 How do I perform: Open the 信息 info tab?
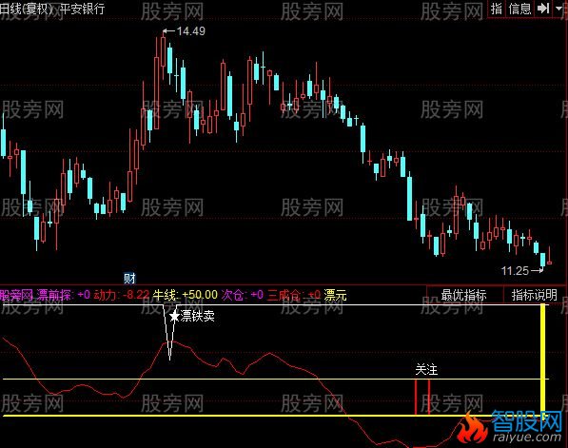tap(519, 9)
